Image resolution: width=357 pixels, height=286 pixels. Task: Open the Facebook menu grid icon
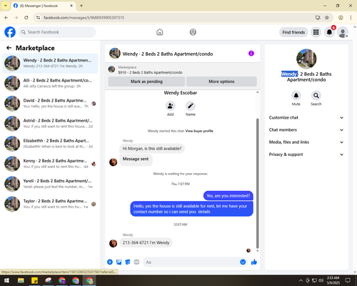tap(316, 32)
